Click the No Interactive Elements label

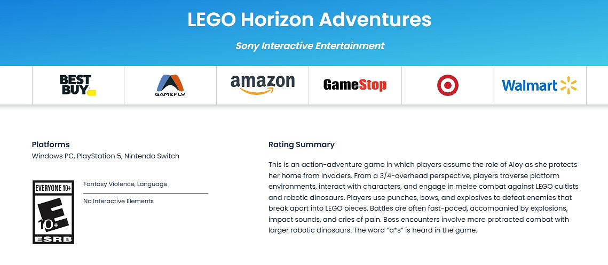point(119,201)
